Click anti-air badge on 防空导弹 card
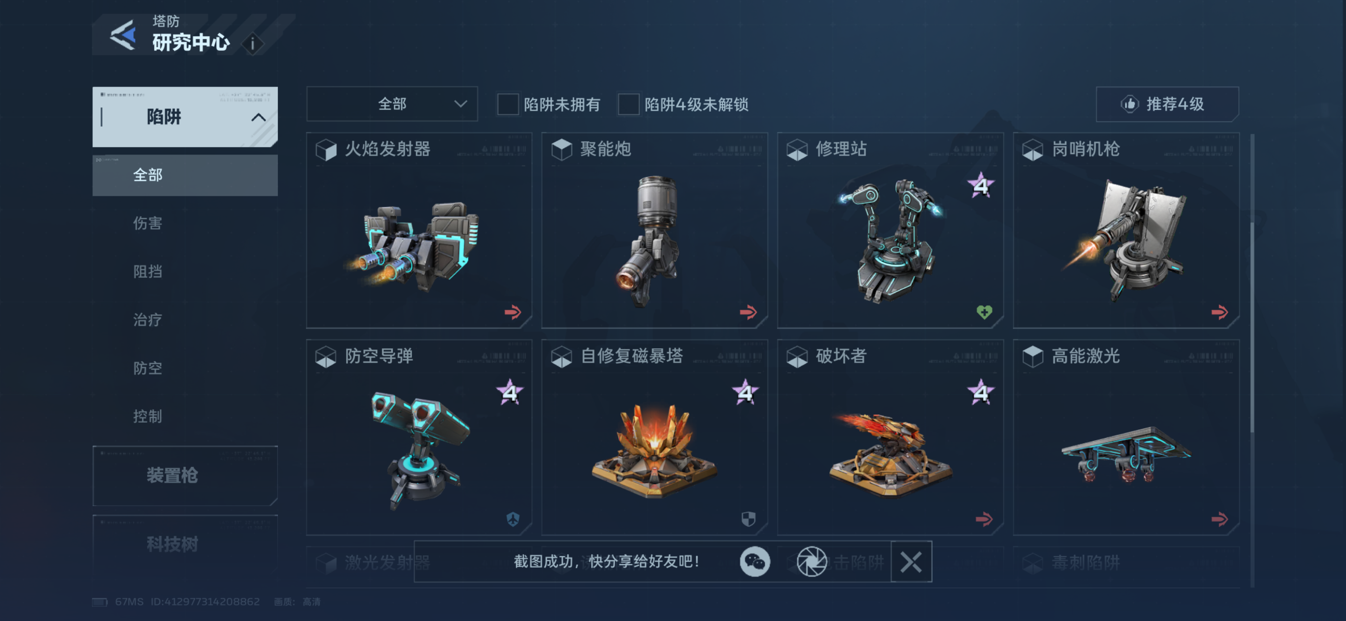The width and height of the screenshot is (1346, 621). tap(513, 518)
